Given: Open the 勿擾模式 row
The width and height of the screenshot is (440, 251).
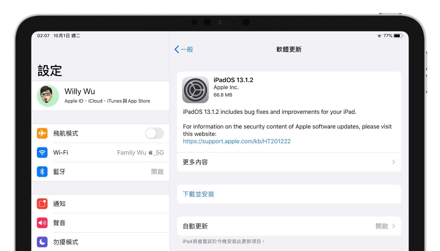Looking at the screenshot, I should tap(100, 242).
